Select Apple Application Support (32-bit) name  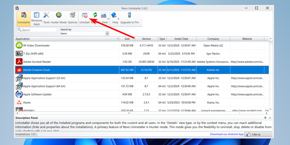click(x=44, y=78)
